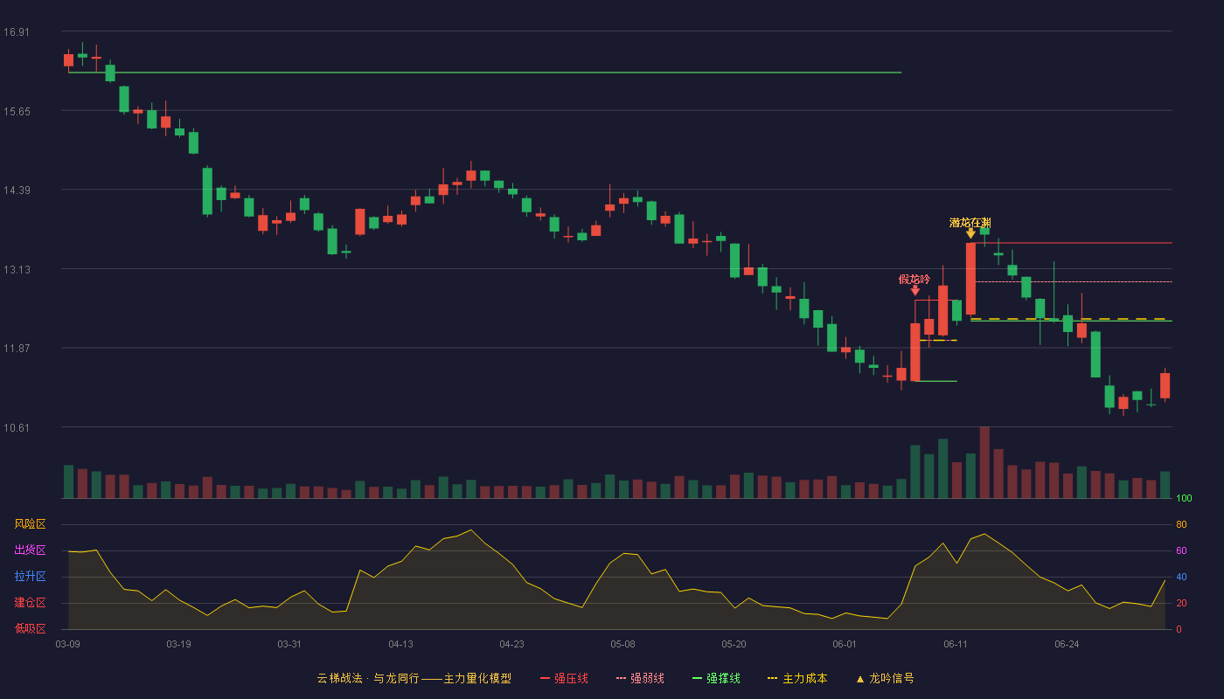Click the 03-31 date label

coord(289,644)
